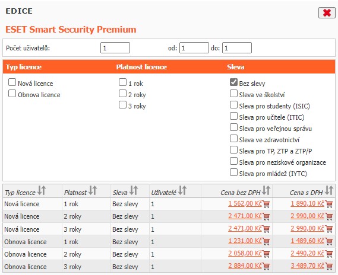Sort table by Cena bez DPH arrows
The height and width of the screenshot is (275, 338).
[266, 190]
